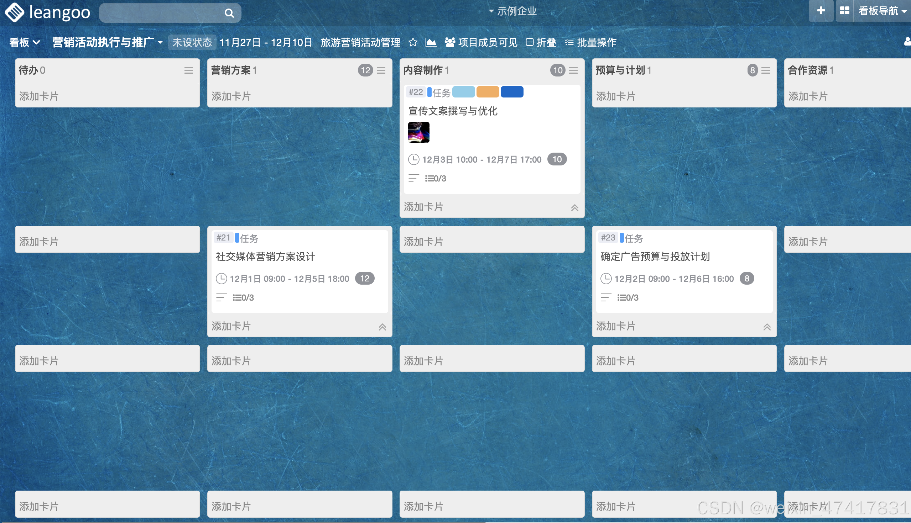Click the search magnifier icon
This screenshot has width=911, height=523.
coord(229,13)
